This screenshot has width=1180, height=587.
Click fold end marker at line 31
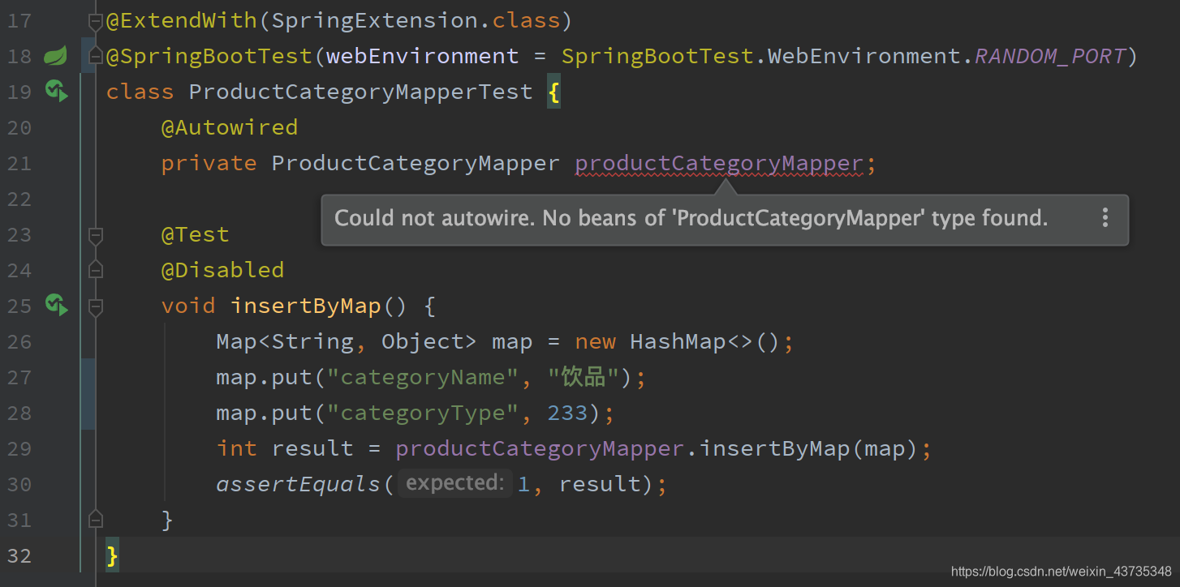(x=96, y=519)
